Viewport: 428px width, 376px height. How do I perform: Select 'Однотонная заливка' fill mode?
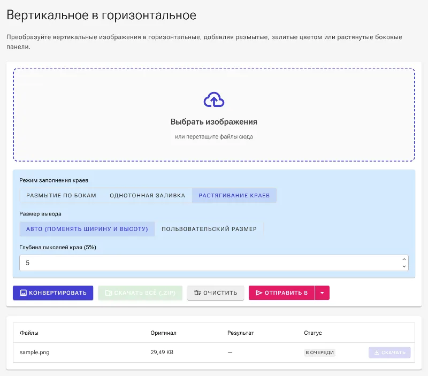click(148, 195)
